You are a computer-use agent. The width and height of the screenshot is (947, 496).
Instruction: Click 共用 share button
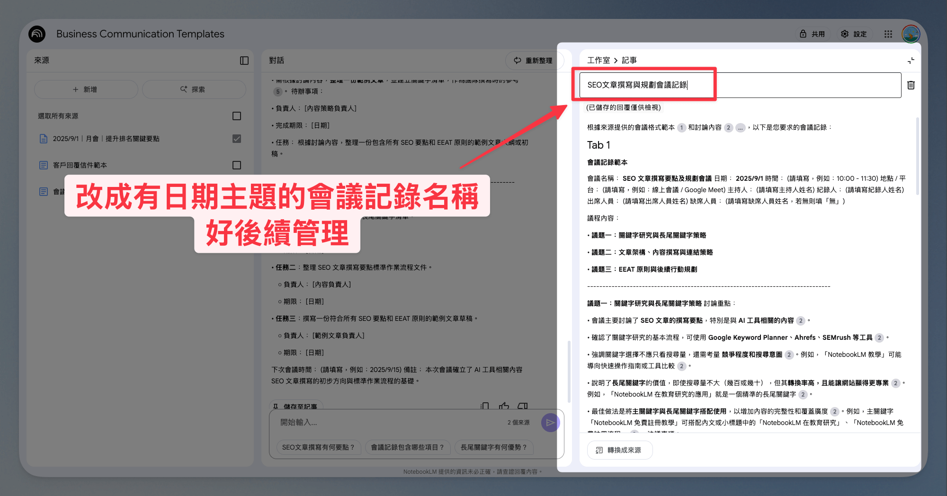[813, 34]
